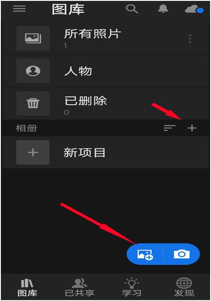Click the trash can icon
The width and height of the screenshot is (211, 301).
(33, 103)
